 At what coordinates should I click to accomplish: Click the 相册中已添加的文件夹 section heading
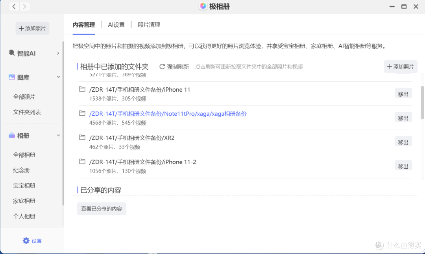pos(115,66)
